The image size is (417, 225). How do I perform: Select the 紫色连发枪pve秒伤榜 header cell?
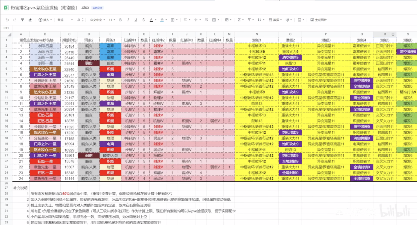37,40
